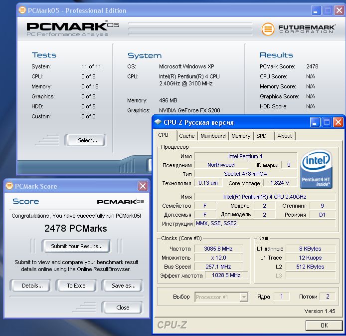The height and width of the screenshot is (336, 346).
Task: Close the PCMark Score dialog with X
Action: coord(143,186)
